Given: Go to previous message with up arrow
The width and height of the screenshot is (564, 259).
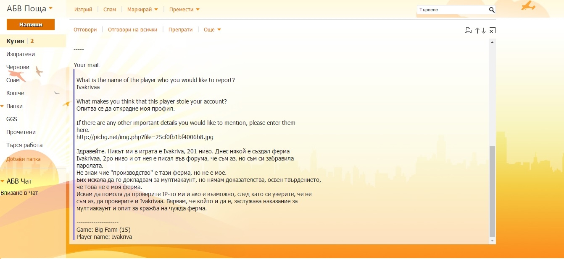Looking at the screenshot, I should [477, 30].
